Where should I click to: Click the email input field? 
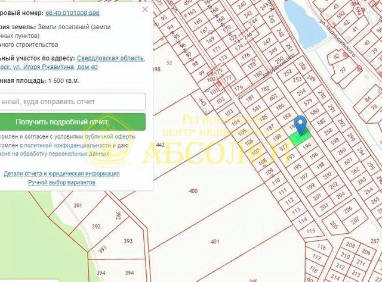pos(72,102)
